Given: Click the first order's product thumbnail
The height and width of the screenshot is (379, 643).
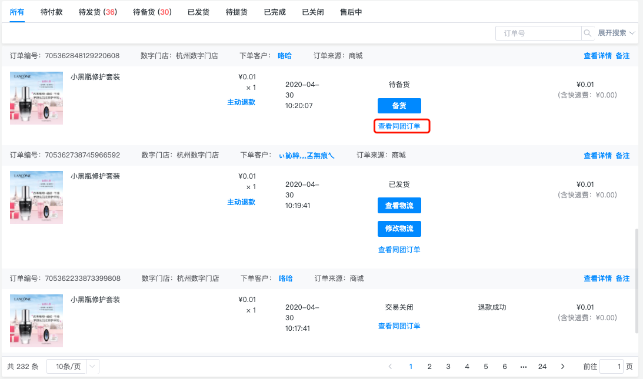Looking at the screenshot, I should point(36,98).
